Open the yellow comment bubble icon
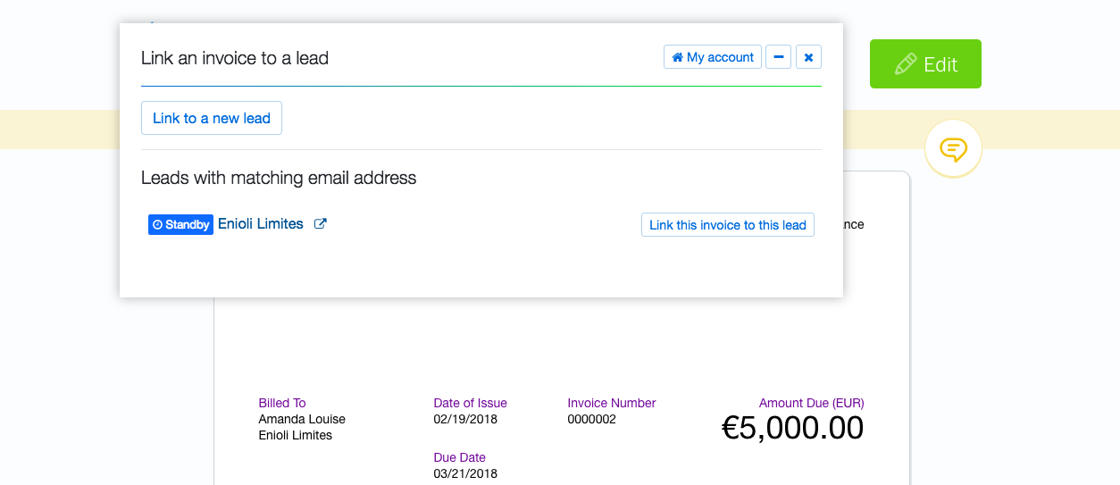Viewport: 1120px width, 485px height. (953, 148)
